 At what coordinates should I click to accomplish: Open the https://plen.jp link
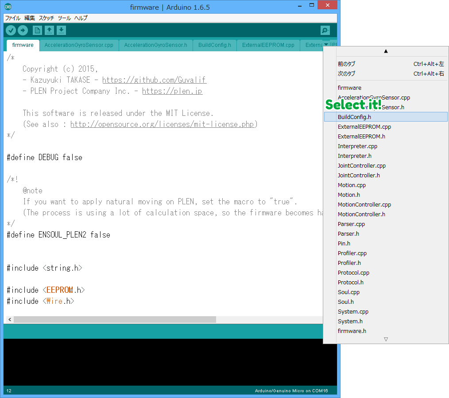click(172, 91)
